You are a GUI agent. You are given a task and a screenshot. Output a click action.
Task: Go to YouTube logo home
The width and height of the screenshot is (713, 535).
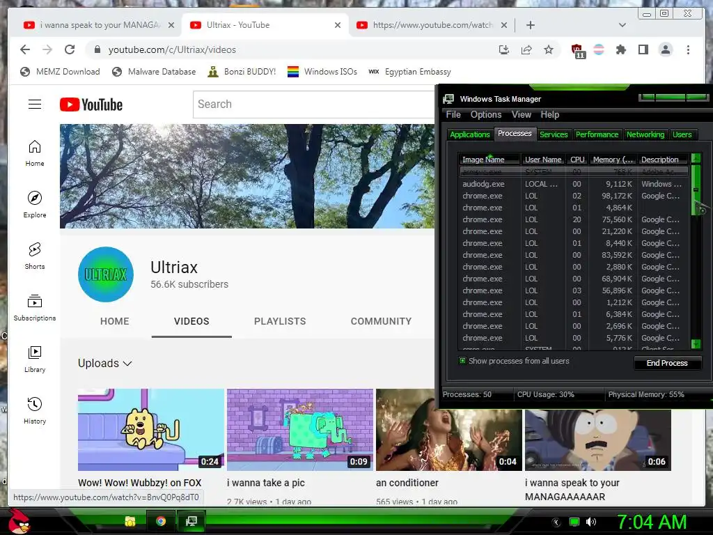(x=91, y=104)
